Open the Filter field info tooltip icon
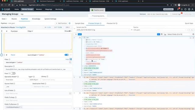 (x=9, y=59)
